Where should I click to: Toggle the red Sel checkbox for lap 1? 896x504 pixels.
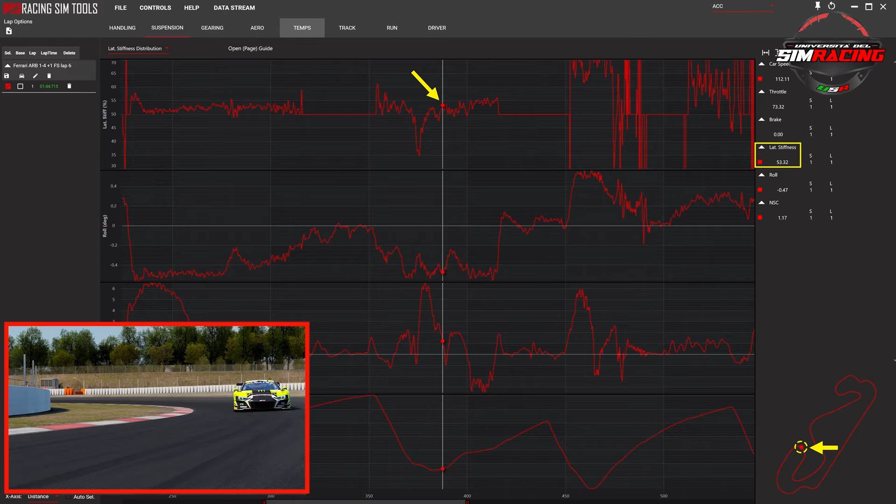click(x=7, y=86)
